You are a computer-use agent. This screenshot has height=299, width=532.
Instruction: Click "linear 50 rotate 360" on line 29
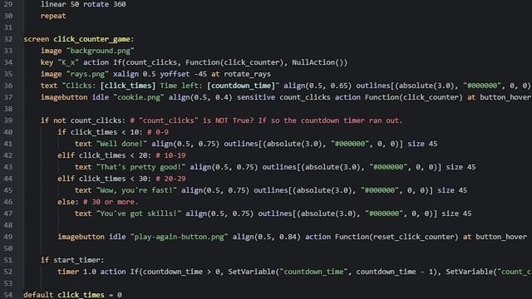coord(83,4)
